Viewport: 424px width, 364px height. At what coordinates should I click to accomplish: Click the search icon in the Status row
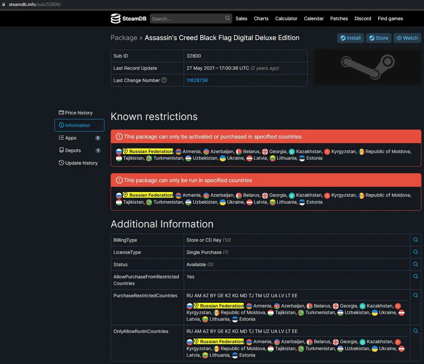coord(416,264)
